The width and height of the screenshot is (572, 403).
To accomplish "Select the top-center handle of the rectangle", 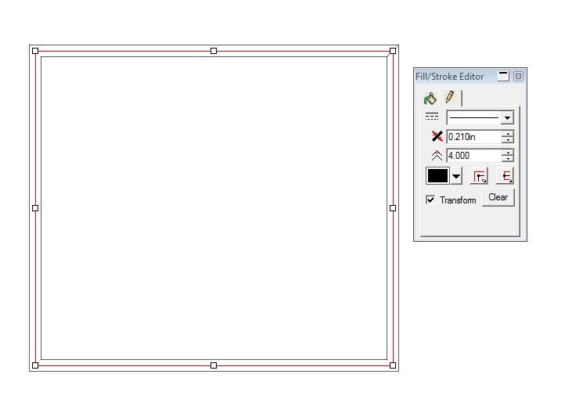I will coord(214,51).
